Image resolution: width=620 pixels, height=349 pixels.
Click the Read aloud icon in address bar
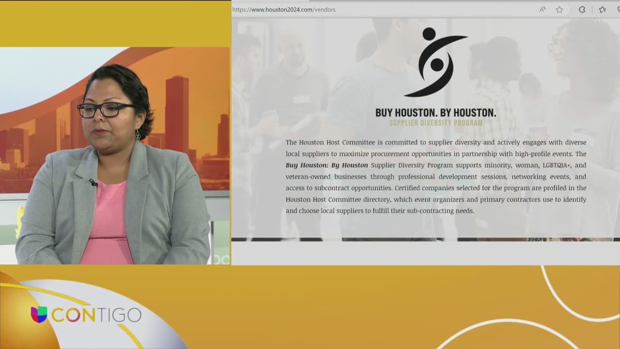click(x=542, y=10)
